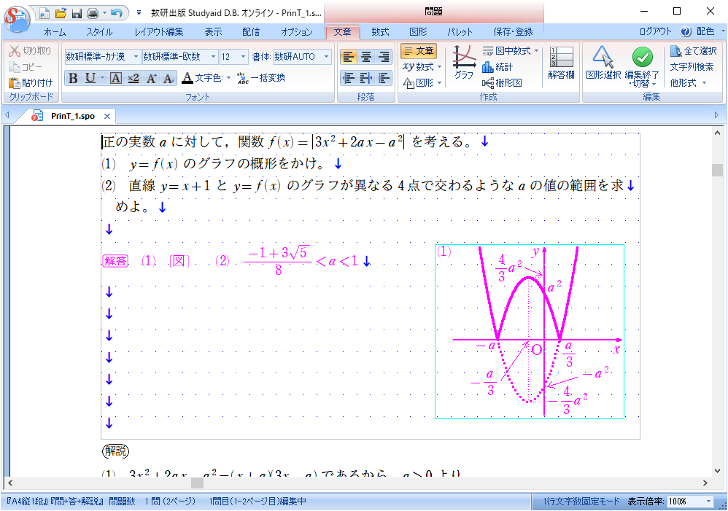Click the 文字列検索 text search button
This screenshot has width=728, height=511.
point(692,67)
